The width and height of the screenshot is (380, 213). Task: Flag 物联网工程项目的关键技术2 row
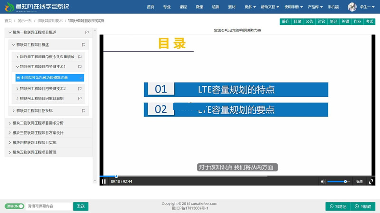[x=80, y=89]
